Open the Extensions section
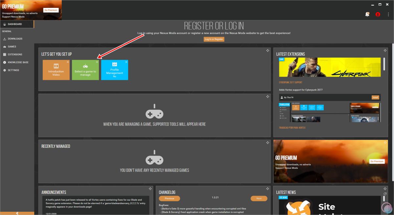Viewport: 394px width, 215px height. click(x=17, y=54)
